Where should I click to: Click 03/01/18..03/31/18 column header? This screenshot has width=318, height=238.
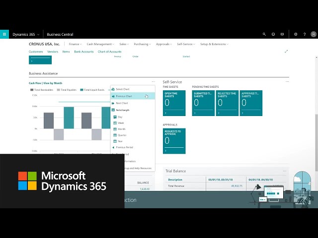[221, 179]
